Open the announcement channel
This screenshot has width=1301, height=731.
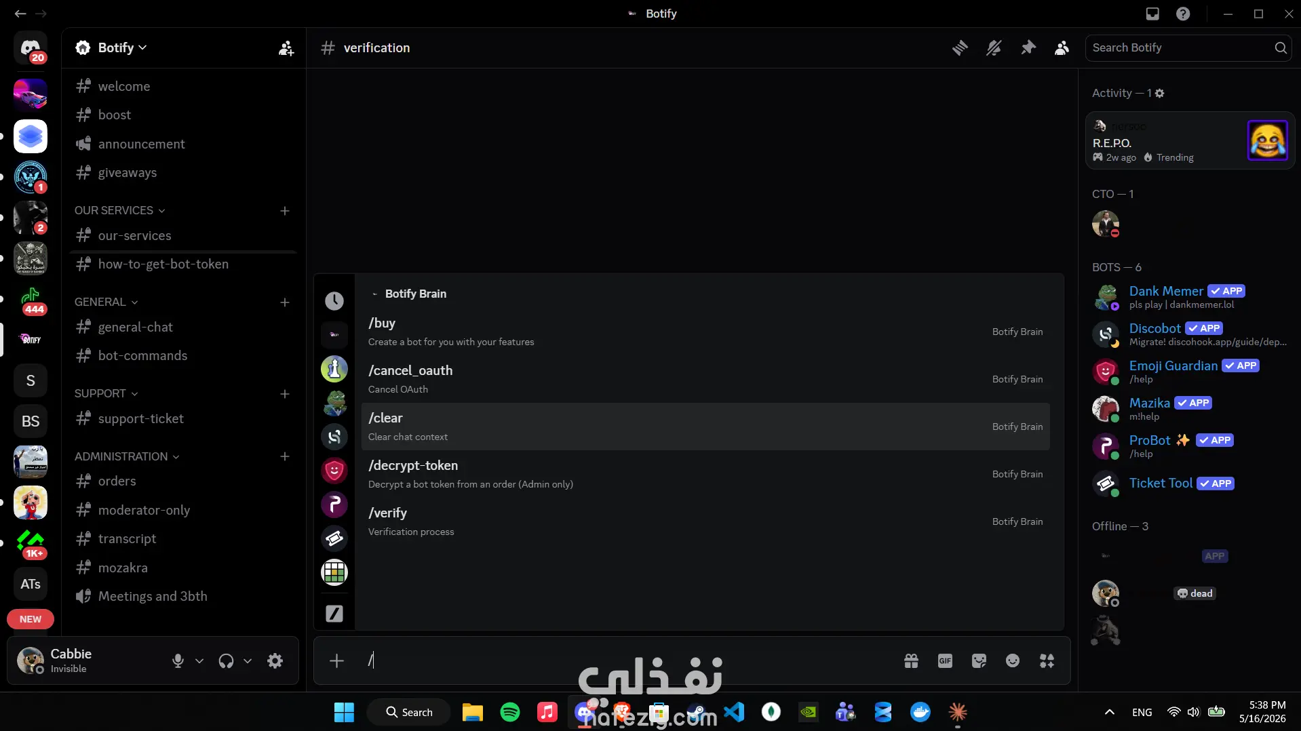pos(183,144)
